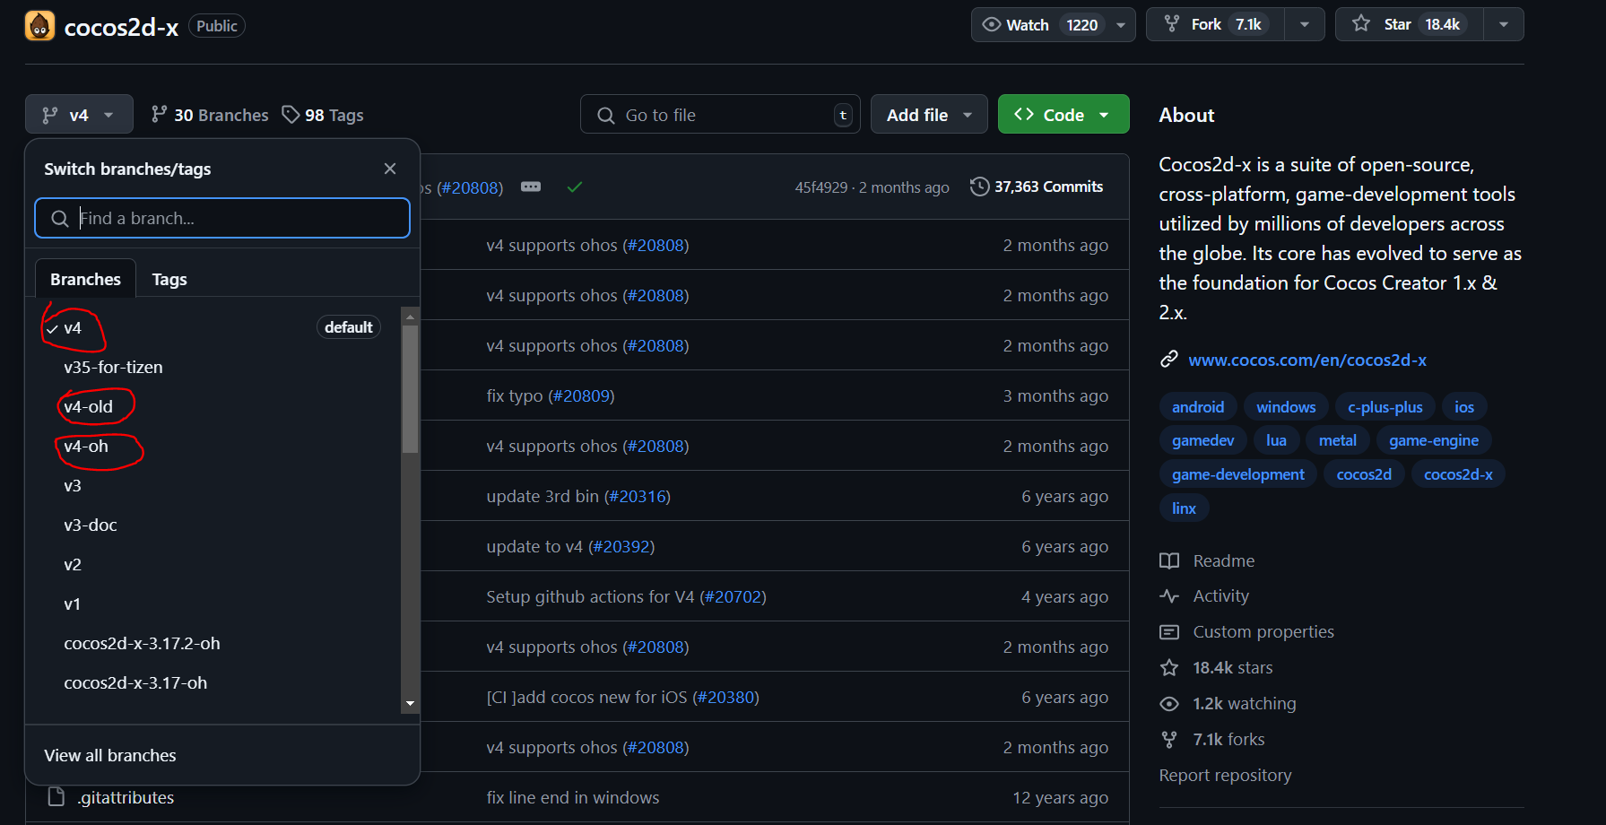Click the lua topic tag

tap(1276, 440)
